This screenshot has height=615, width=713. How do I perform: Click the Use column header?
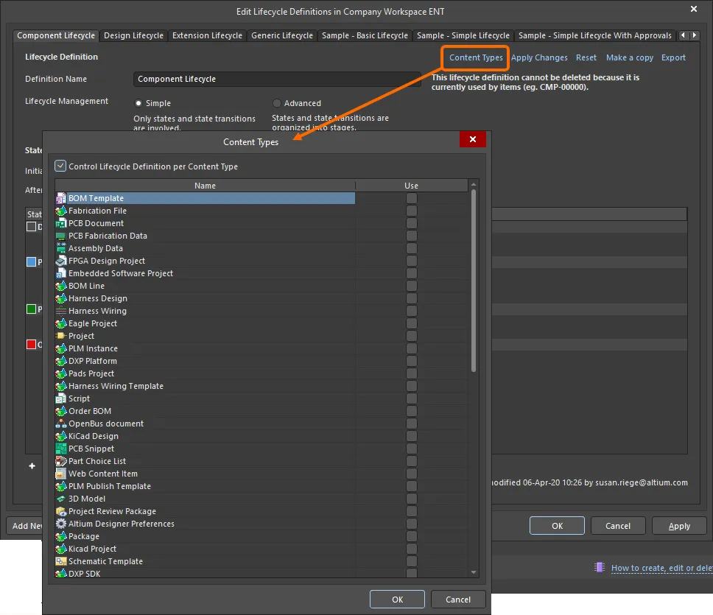point(412,186)
